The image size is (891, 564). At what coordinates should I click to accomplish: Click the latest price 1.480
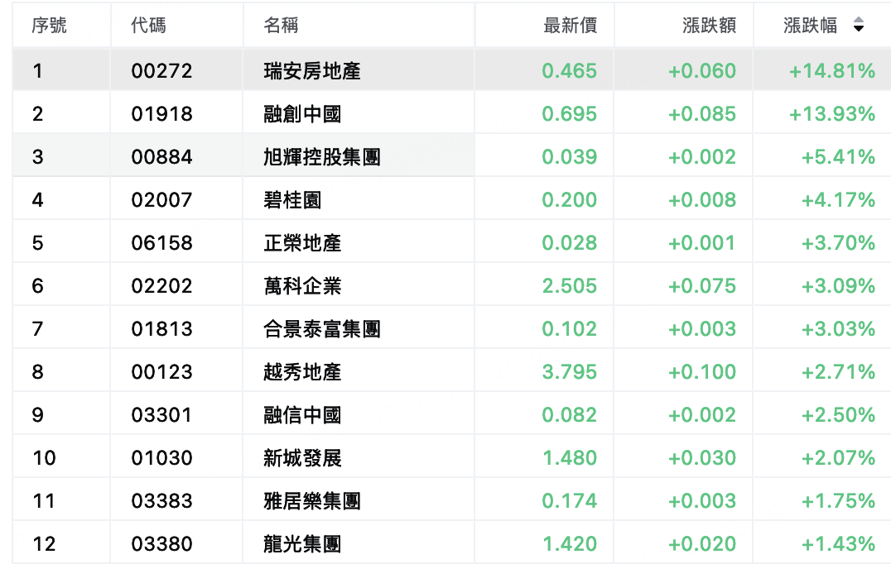click(570, 458)
